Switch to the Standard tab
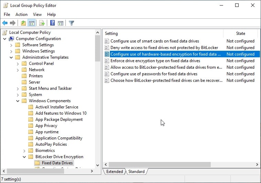The width and height of the screenshot is (261, 183). tap(136, 172)
